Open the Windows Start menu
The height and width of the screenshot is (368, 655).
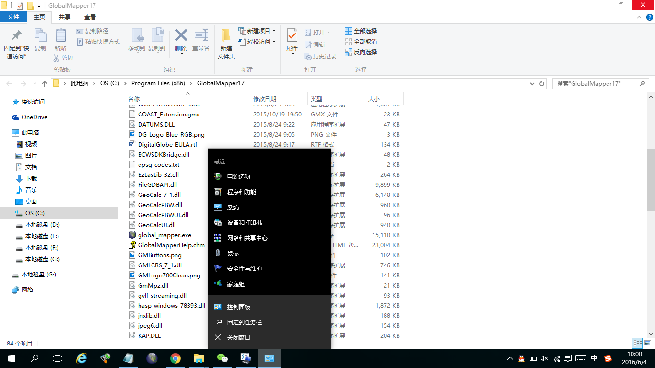point(12,358)
